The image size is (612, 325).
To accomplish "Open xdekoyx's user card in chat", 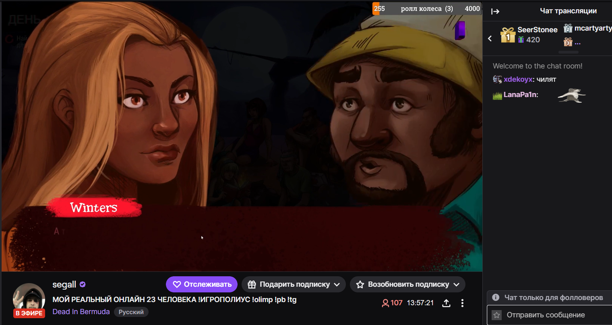I will (x=518, y=79).
